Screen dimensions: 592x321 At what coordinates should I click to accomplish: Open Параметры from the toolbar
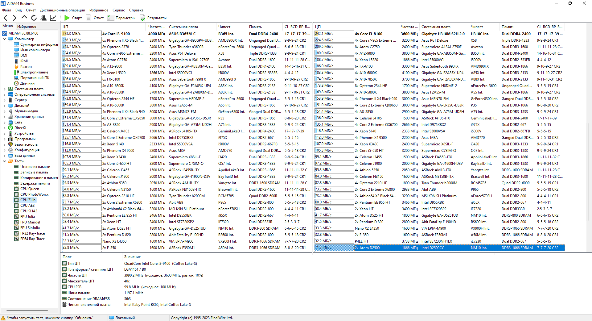click(x=121, y=18)
